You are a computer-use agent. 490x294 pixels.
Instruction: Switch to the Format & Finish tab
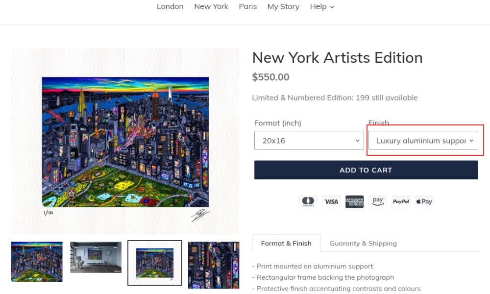coord(286,243)
